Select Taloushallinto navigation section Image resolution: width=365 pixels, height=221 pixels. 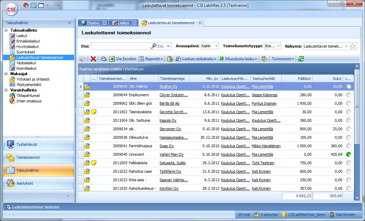(39, 170)
